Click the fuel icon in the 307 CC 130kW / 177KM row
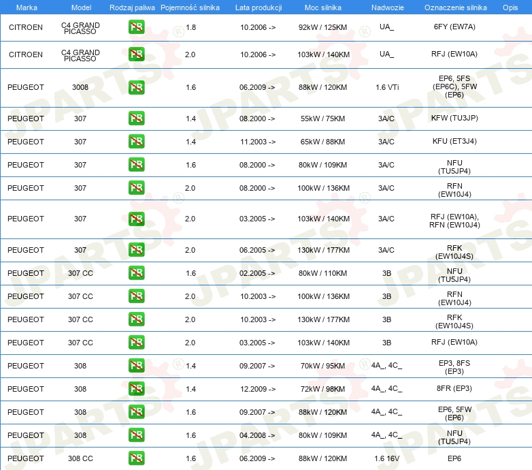The height and width of the screenshot is (470, 532). [x=136, y=319]
